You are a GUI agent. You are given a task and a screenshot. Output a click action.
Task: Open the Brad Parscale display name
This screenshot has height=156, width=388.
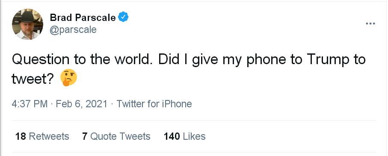pos(83,18)
